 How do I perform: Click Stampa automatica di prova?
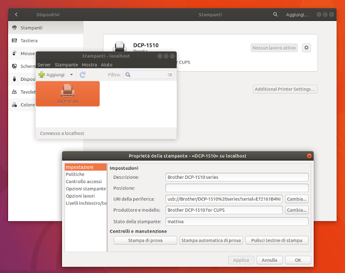click(x=211, y=240)
